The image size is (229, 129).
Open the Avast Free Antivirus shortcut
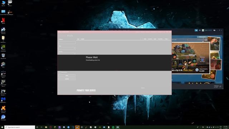[x=3, y=109]
